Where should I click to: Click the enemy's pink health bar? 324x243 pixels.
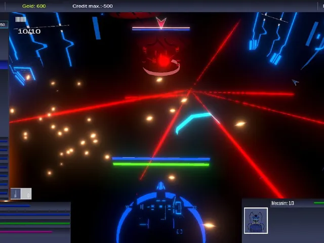tap(161, 27)
